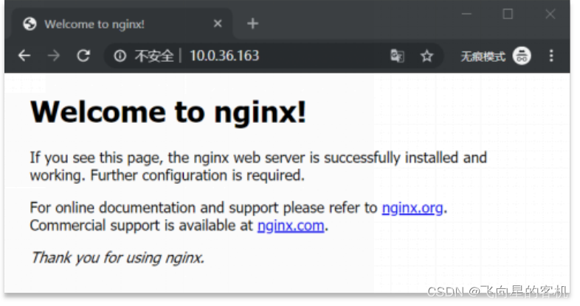The image size is (580, 306).
Task: Click the Welcome to nginx! heading
Action: 168,112
